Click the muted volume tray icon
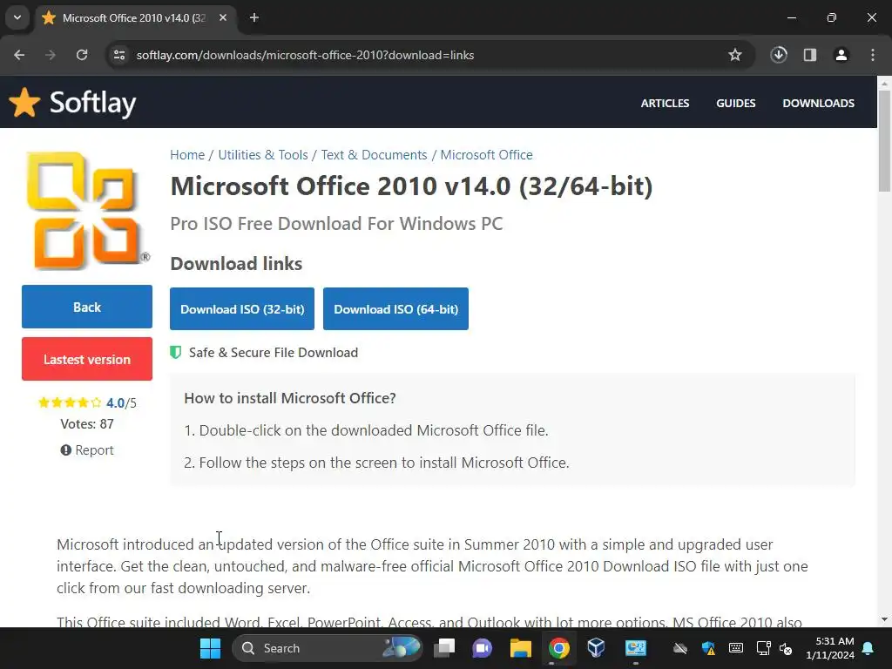The height and width of the screenshot is (669, 892). point(786,648)
